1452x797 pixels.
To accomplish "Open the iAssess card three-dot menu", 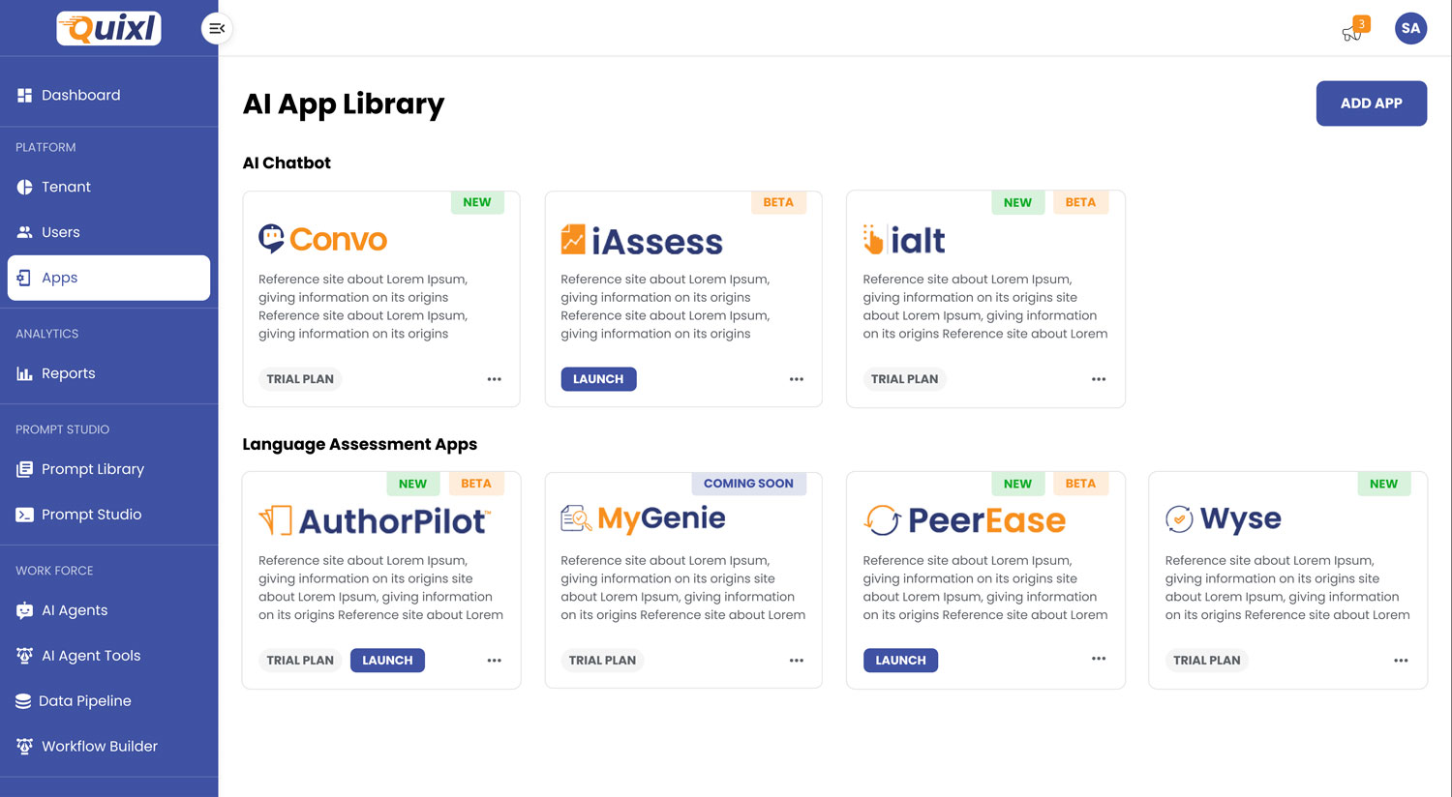I will (x=797, y=379).
